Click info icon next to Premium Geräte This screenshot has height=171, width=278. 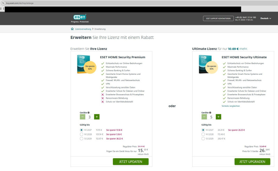(89, 113)
